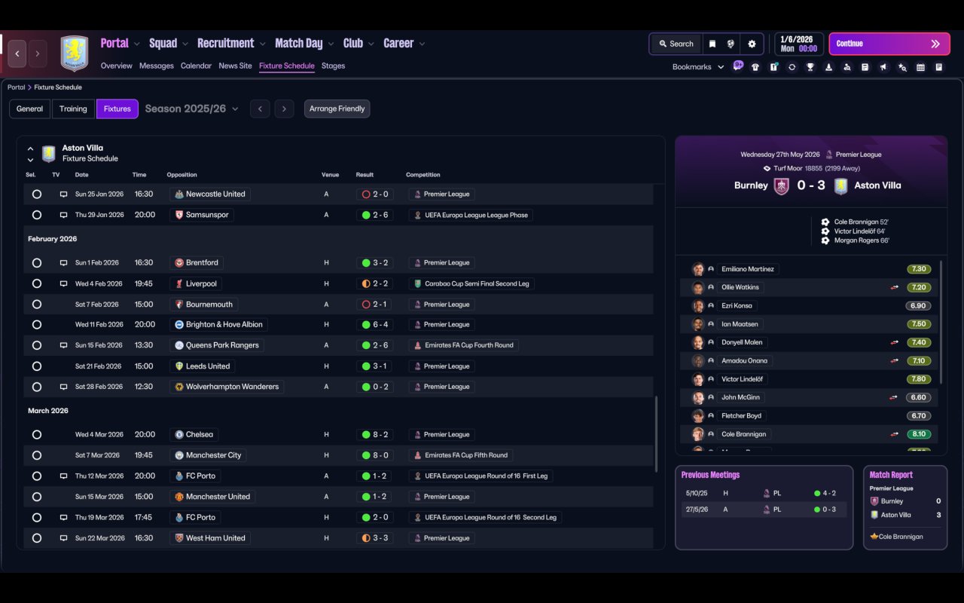Open the News Site tab
This screenshot has height=603, width=964.
(x=235, y=66)
